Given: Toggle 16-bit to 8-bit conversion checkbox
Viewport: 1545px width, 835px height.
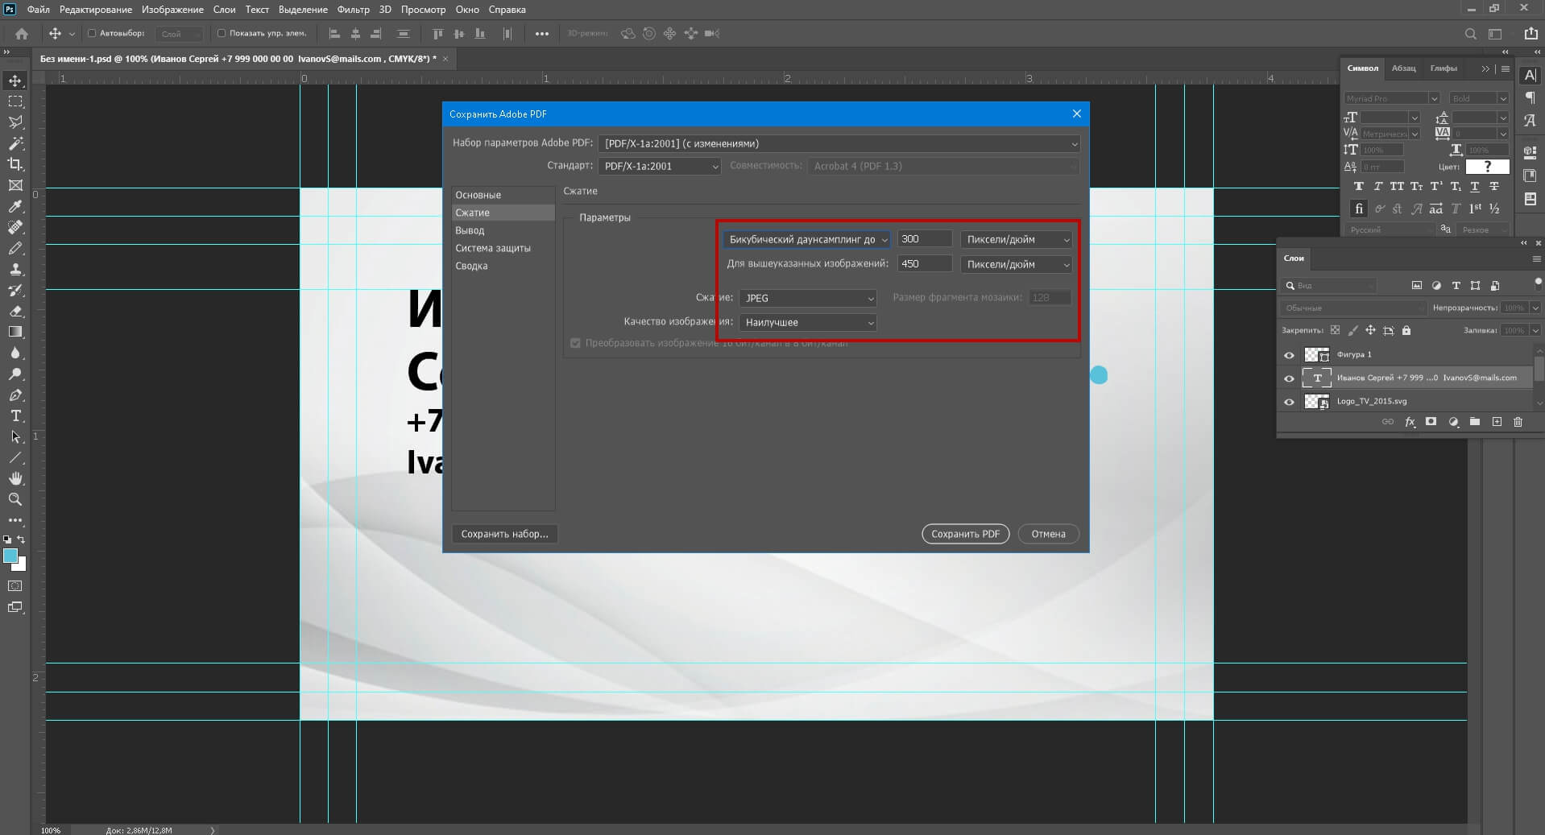Looking at the screenshot, I should point(575,343).
